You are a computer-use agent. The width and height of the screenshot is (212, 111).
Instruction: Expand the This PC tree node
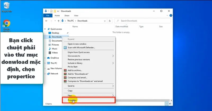coord(45,63)
